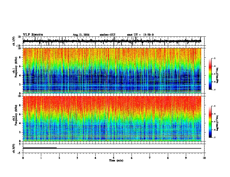This screenshot has height=177, width=230.
Task: Click the "4" kHz tick on ch.2 axis
Action: tap(20, 123)
